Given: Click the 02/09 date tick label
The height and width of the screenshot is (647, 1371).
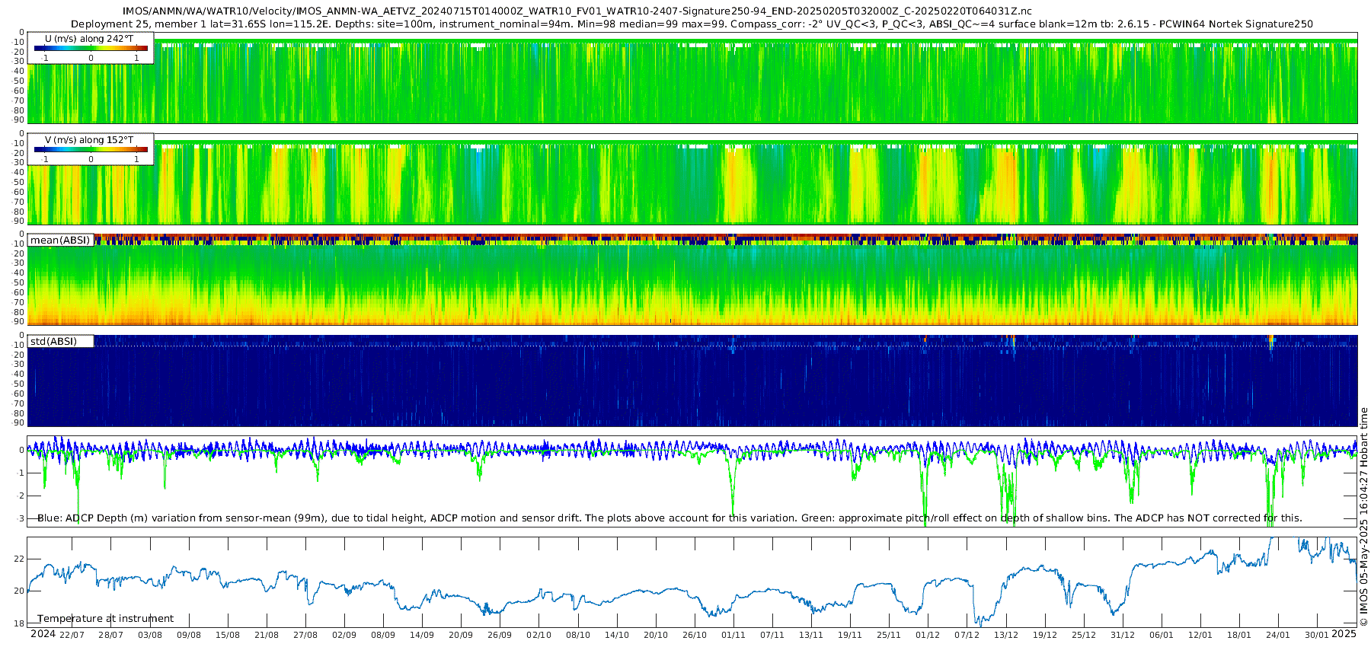Looking at the screenshot, I should 344,636.
